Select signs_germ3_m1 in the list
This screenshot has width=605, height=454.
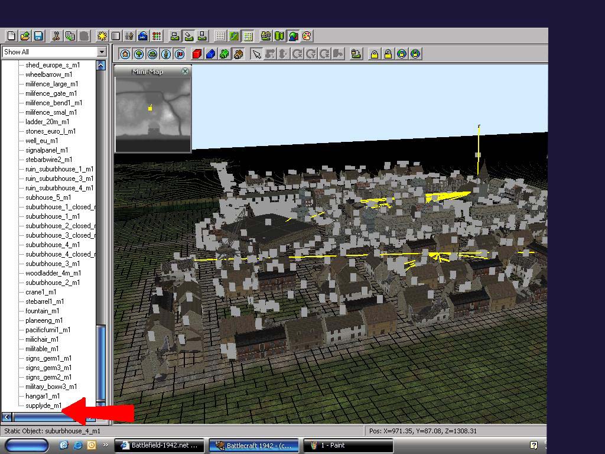click(48, 368)
